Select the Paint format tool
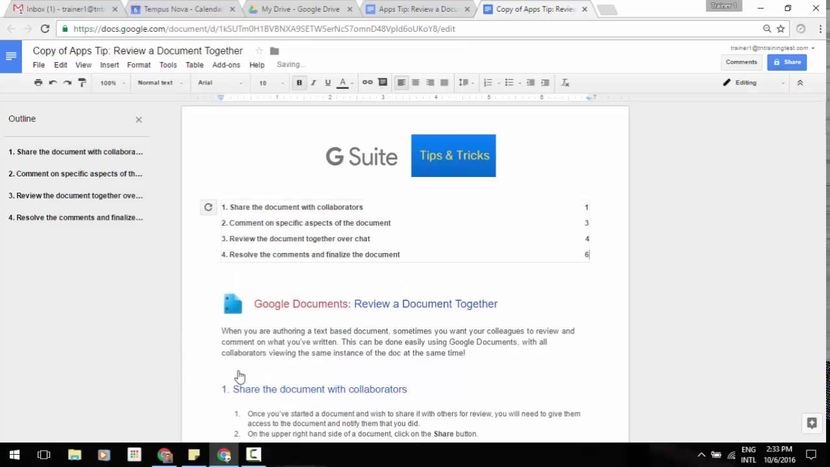 82,82
